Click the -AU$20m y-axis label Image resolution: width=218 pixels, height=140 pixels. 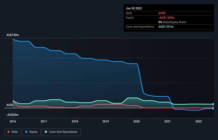12,115
